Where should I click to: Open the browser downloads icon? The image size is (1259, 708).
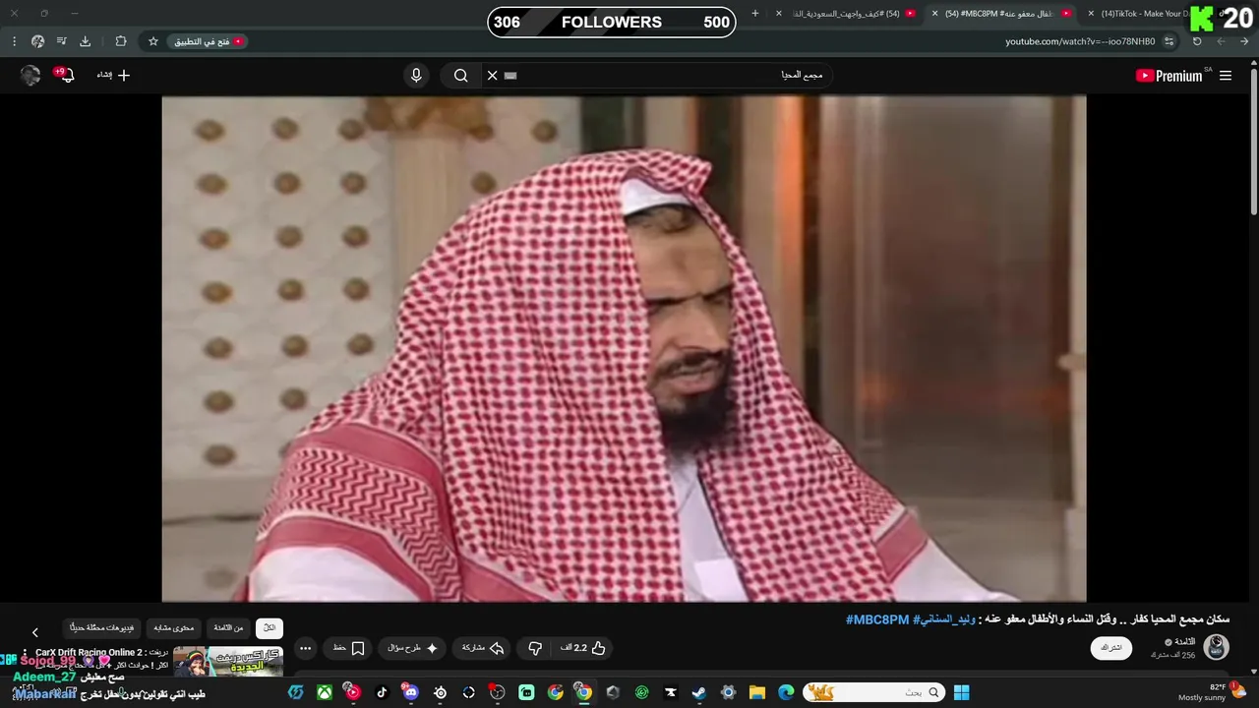[x=85, y=41]
